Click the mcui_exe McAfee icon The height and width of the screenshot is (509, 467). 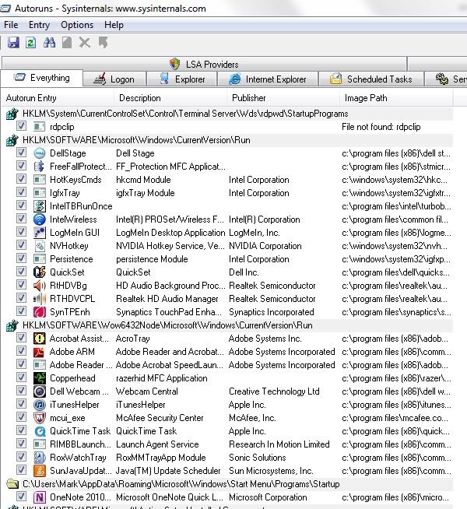(40, 418)
